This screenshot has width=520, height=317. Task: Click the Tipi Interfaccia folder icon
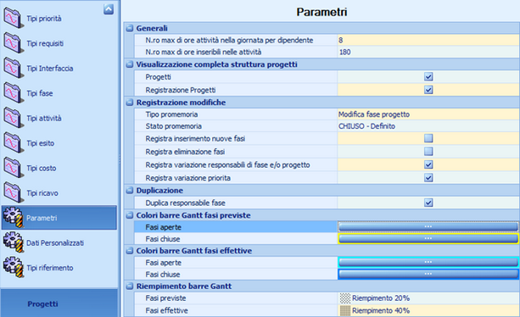tap(14, 68)
